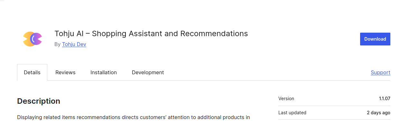Click the white crescent inside the logo

coord(33,39)
